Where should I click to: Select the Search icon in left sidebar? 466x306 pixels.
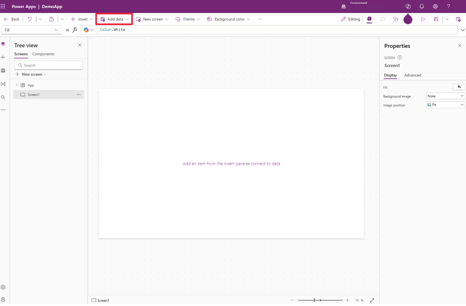(3, 97)
